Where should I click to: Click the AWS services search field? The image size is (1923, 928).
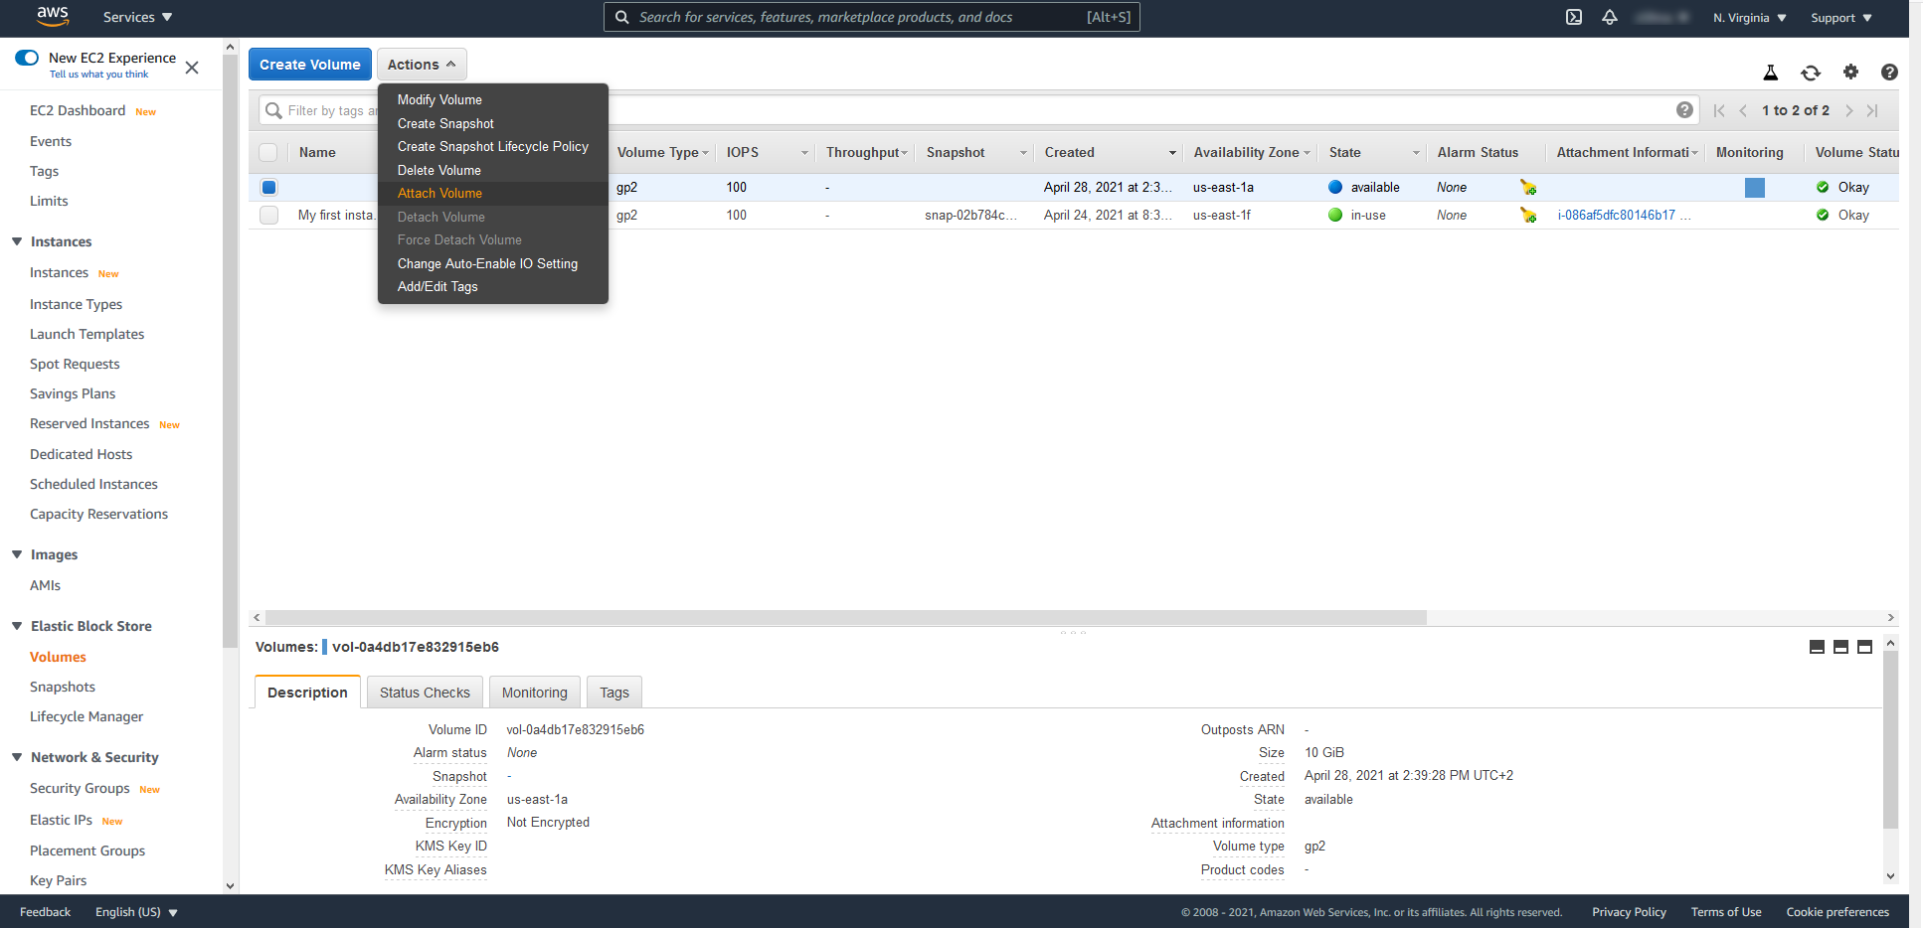click(871, 17)
